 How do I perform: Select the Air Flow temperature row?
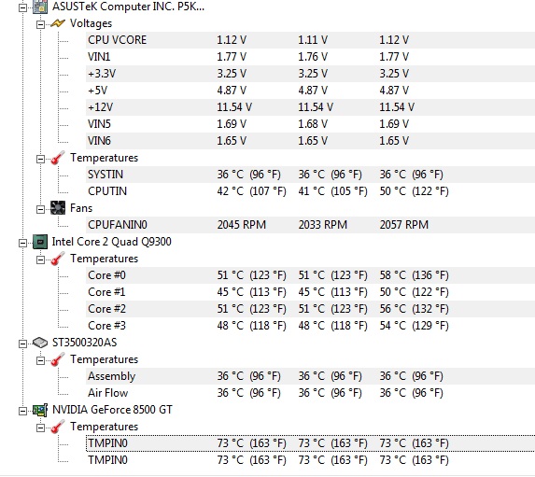point(310,393)
